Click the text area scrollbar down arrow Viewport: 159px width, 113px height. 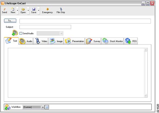pos(146,95)
